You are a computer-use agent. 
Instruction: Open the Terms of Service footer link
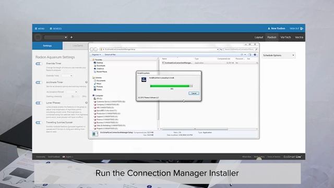pos(273,157)
